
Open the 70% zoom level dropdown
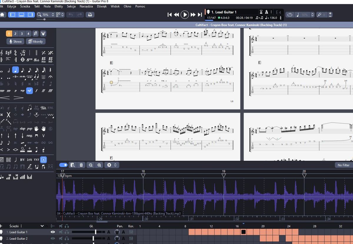pyautogui.click(x=46, y=14)
